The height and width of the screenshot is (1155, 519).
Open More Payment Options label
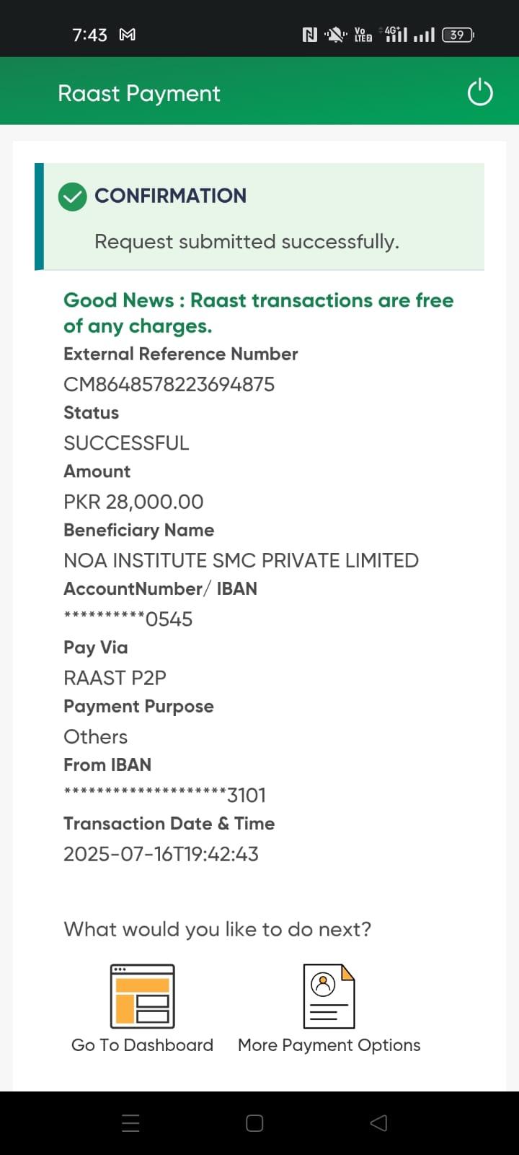(329, 1045)
